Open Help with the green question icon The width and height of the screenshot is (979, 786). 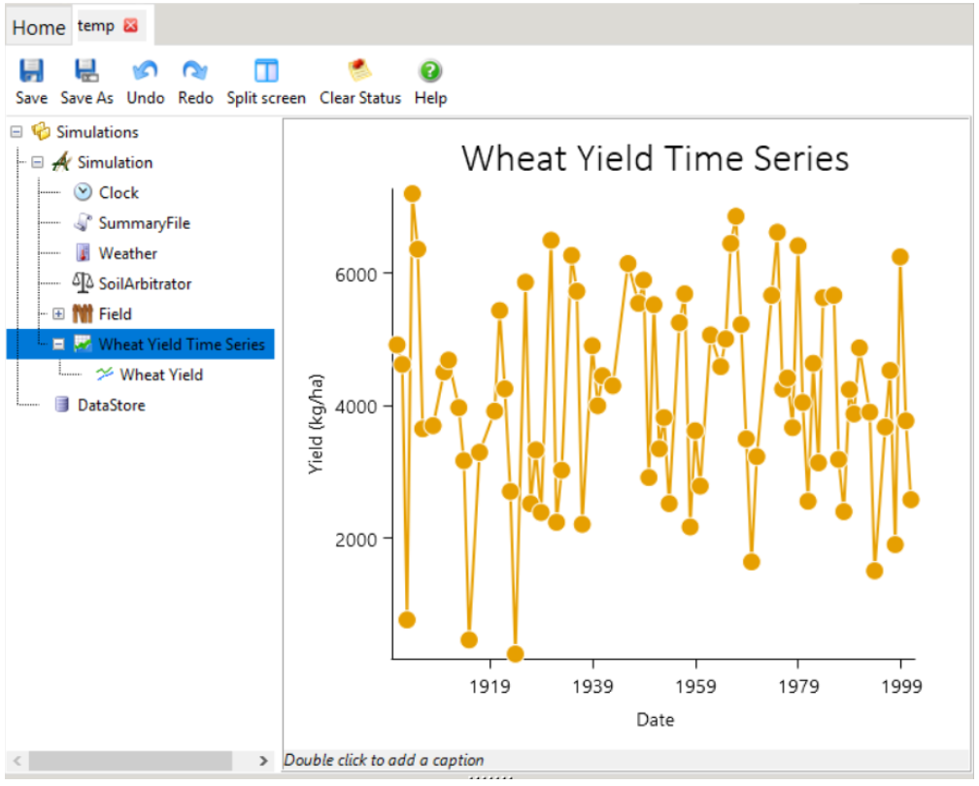[430, 71]
